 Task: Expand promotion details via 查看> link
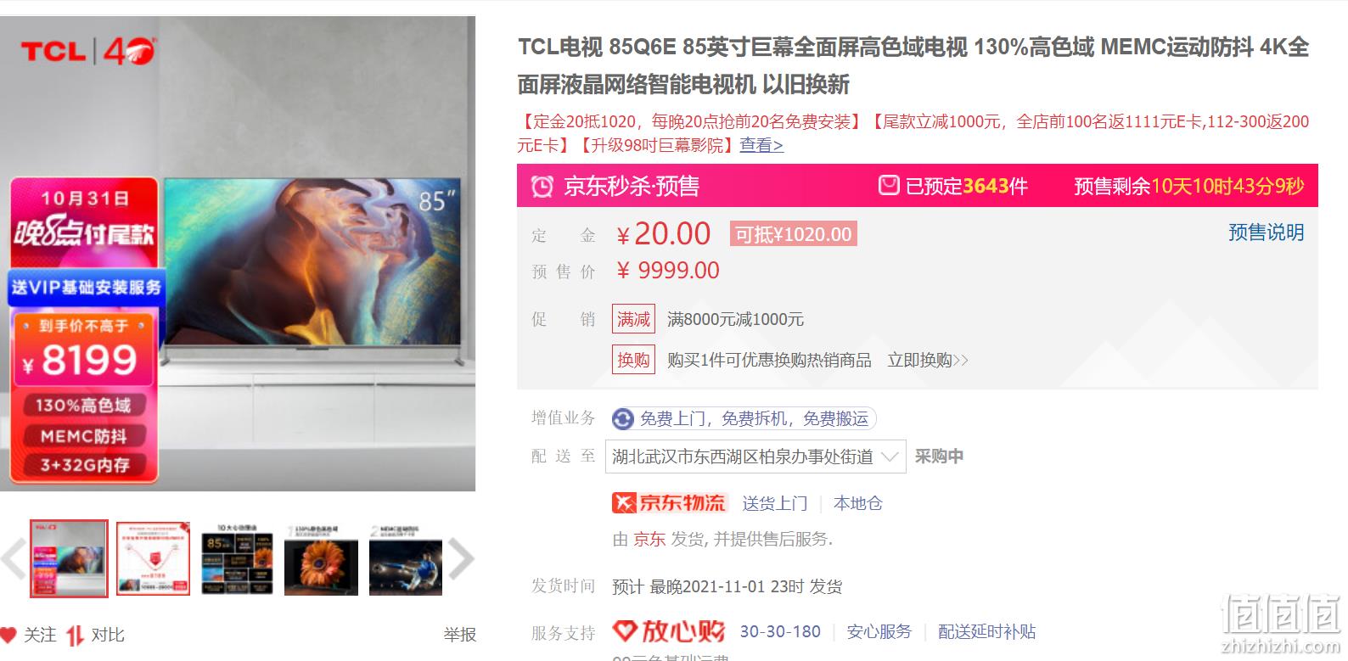[x=761, y=145]
